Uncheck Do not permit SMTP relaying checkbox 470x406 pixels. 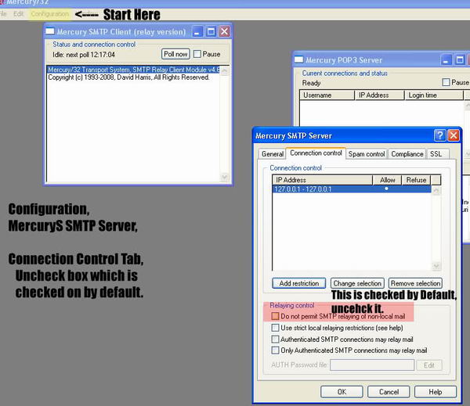[x=275, y=316]
